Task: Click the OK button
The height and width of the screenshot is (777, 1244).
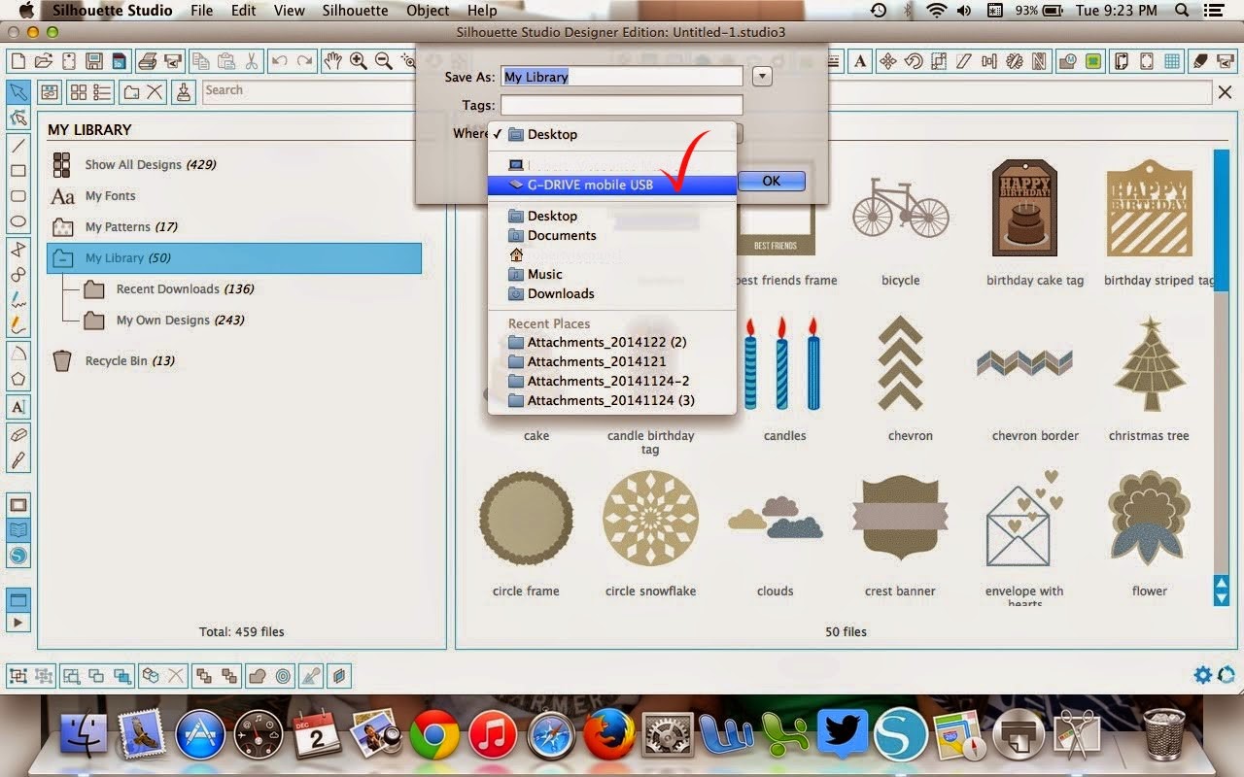Action: [771, 181]
